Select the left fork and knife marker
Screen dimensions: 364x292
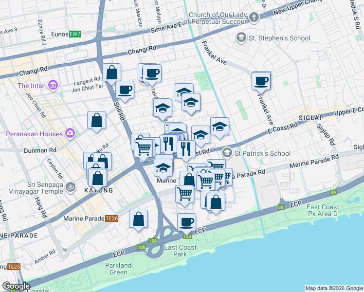coord(169,144)
